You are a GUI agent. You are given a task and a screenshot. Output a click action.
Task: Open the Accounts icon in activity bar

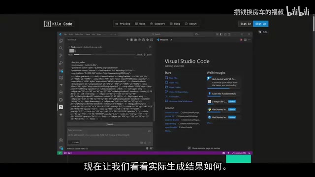pos(61,140)
